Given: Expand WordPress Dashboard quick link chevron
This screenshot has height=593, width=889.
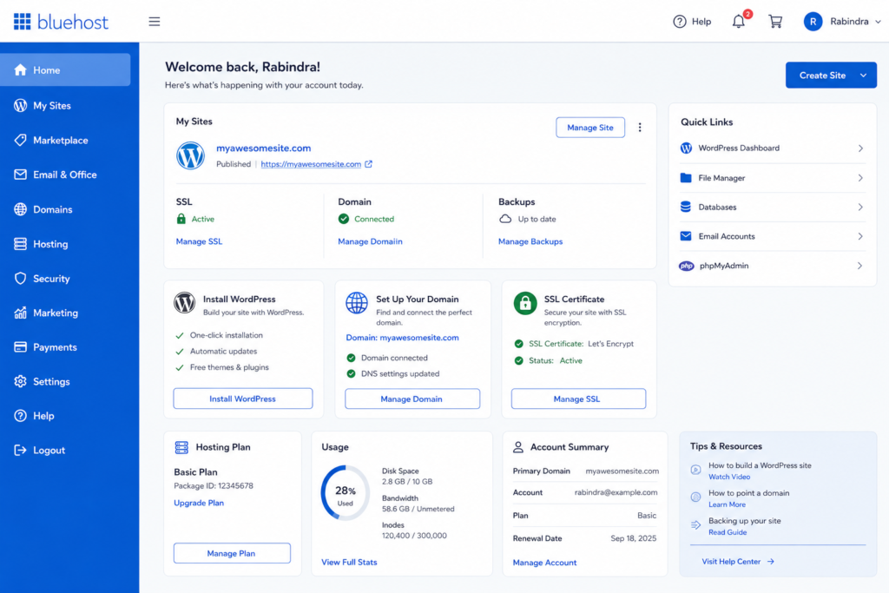Looking at the screenshot, I should 860,148.
